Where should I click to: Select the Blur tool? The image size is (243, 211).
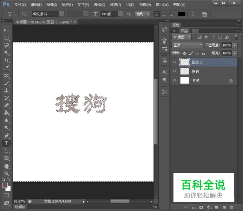click(x=6, y=120)
